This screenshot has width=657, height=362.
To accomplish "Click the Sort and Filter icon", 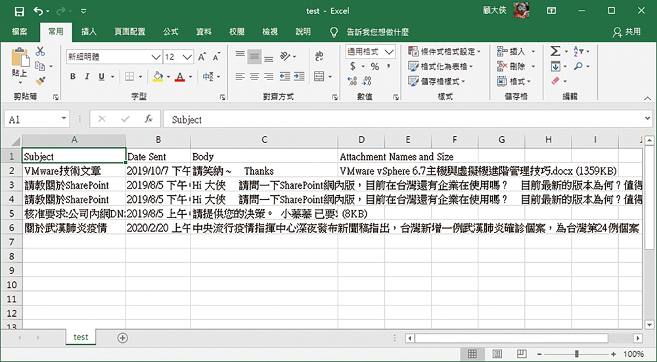I will coord(578,51).
